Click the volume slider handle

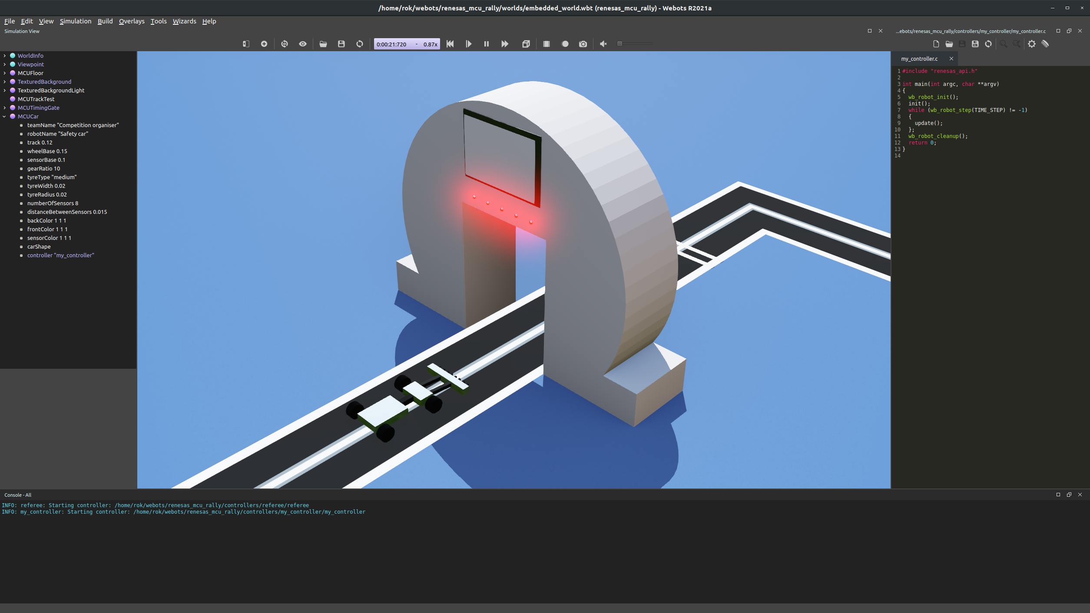click(x=620, y=44)
